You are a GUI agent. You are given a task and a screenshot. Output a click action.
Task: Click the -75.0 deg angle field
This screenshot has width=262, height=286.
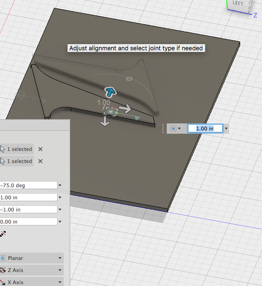[x=28, y=185]
